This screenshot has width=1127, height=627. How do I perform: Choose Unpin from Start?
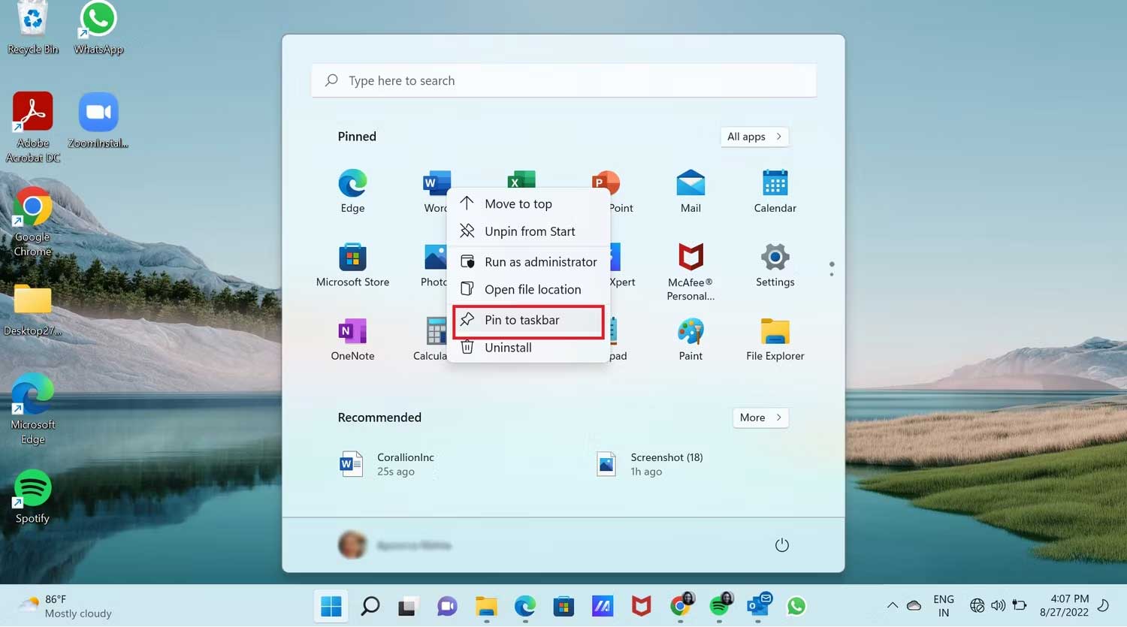528,232
